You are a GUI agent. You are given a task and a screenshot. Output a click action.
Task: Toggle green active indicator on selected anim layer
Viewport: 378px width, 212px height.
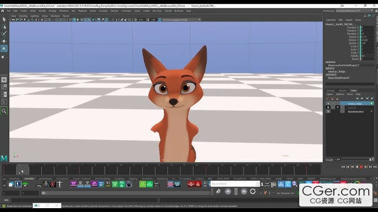pos(371,104)
